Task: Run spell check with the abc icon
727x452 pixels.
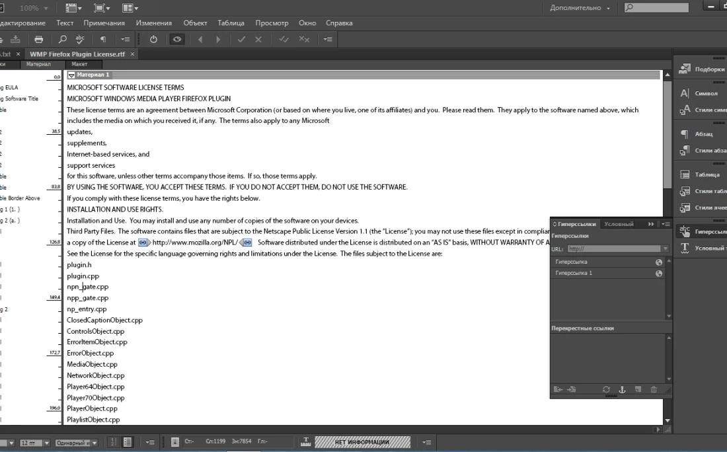Action: [81, 40]
